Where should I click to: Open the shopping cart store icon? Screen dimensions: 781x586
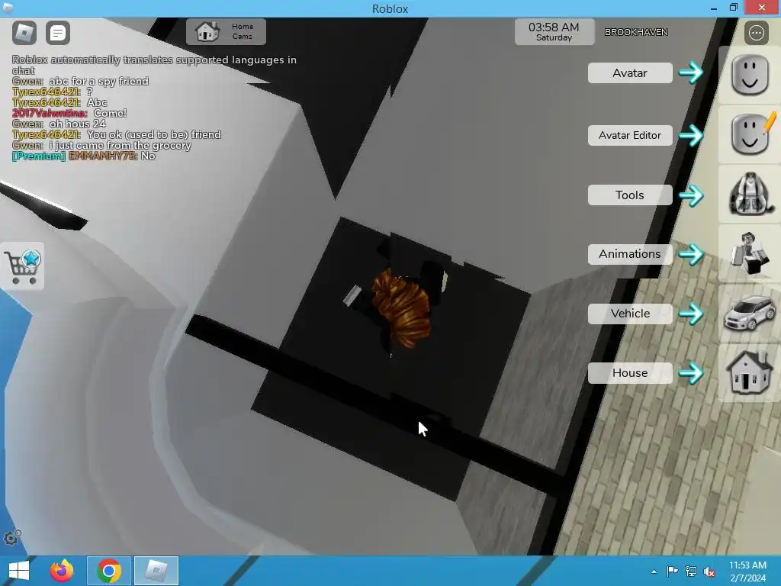pos(22,266)
